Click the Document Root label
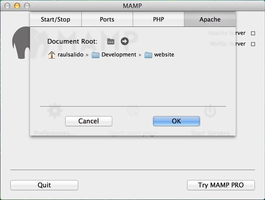265x200 pixels. click(x=72, y=41)
